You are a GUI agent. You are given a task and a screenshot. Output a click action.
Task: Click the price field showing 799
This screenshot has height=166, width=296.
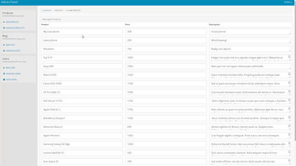pyautogui.click(x=166, y=162)
